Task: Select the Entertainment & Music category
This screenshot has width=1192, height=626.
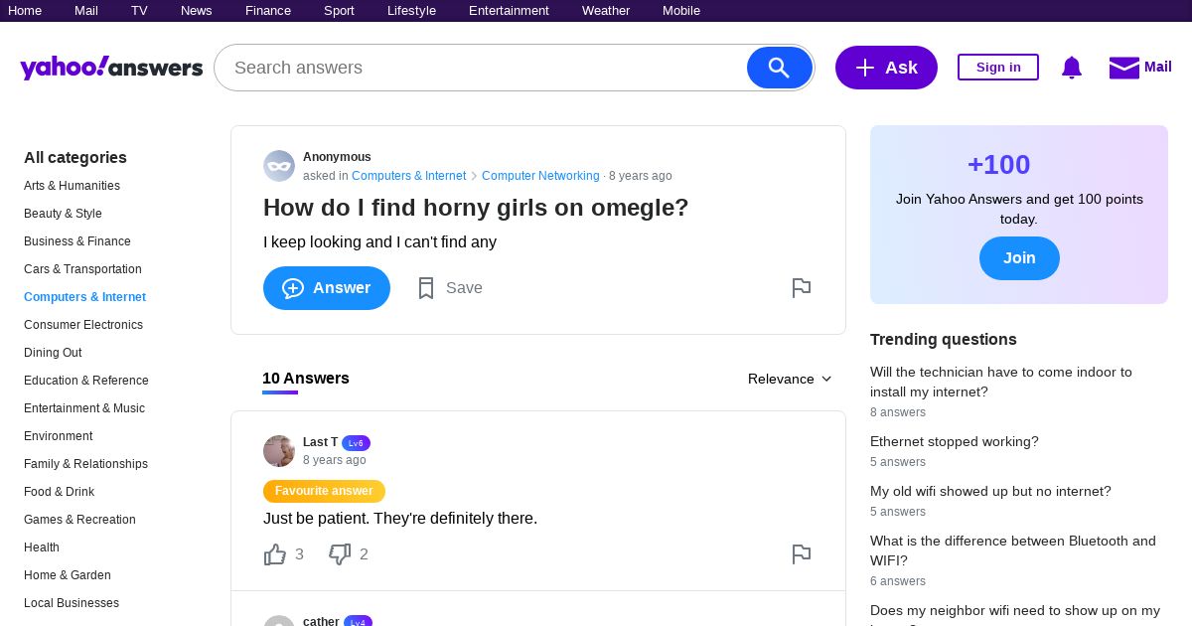Action: click(x=84, y=408)
